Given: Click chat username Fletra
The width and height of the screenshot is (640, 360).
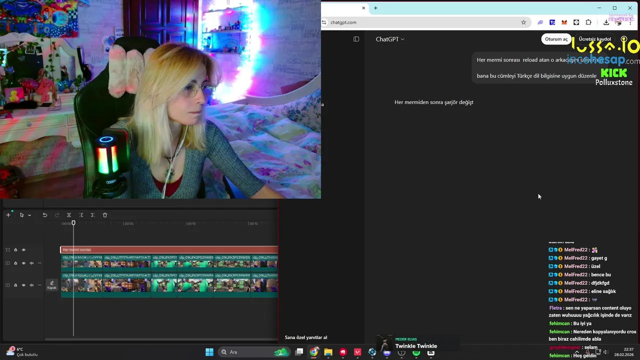Looking at the screenshot, I should tap(555, 308).
